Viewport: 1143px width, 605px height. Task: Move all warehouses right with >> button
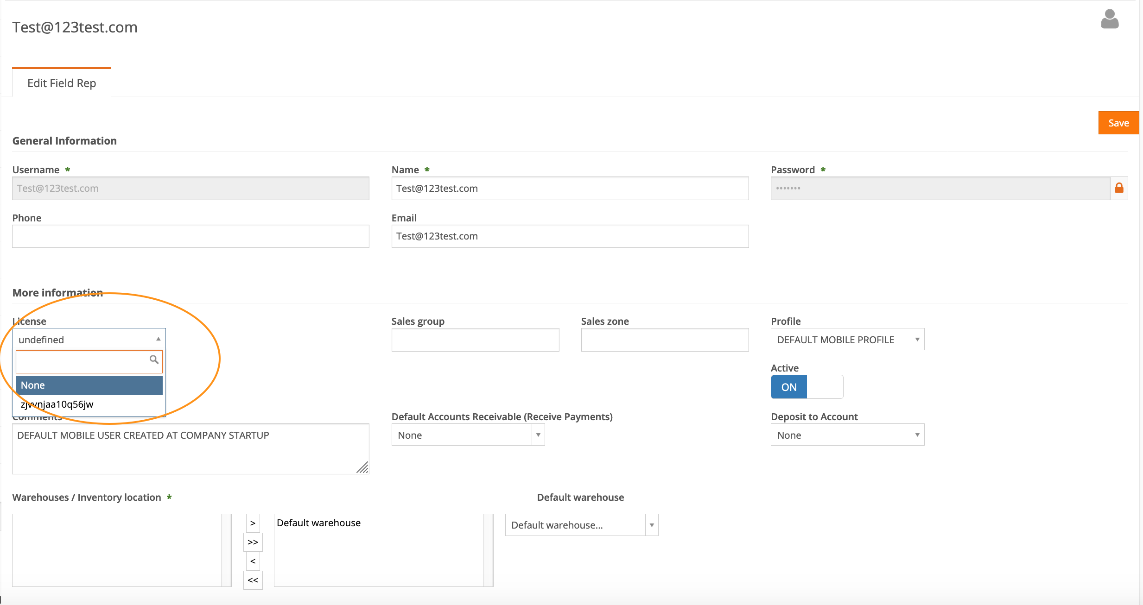253,542
